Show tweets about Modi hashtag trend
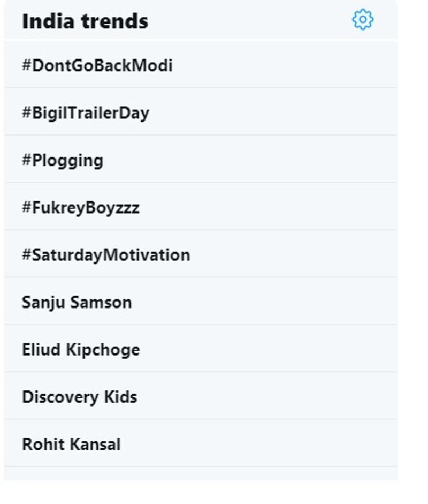Screen dimensions: 428x504 click(97, 66)
